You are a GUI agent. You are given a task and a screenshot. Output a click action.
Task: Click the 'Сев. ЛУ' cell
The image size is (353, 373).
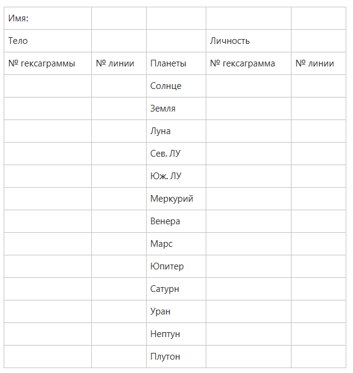click(x=176, y=154)
